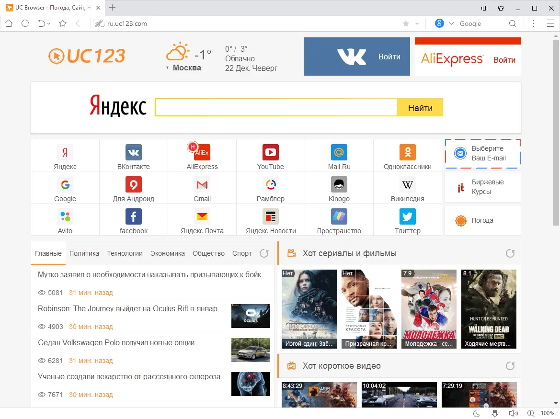Screen dimensions: 560x419
Task: Refresh the news list
Action: point(264,253)
